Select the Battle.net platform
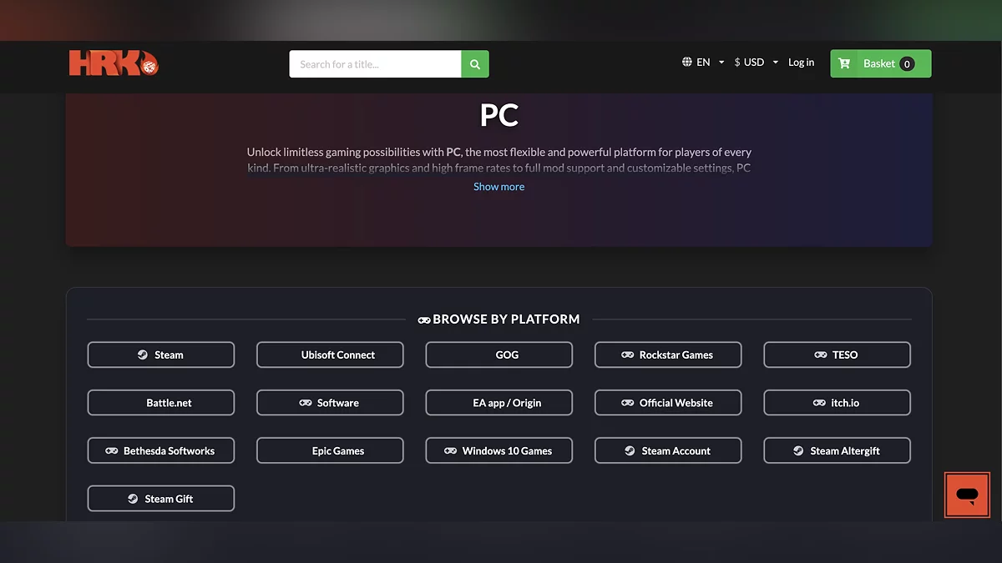The image size is (1002, 563). pyautogui.click(x=161, y=403)
